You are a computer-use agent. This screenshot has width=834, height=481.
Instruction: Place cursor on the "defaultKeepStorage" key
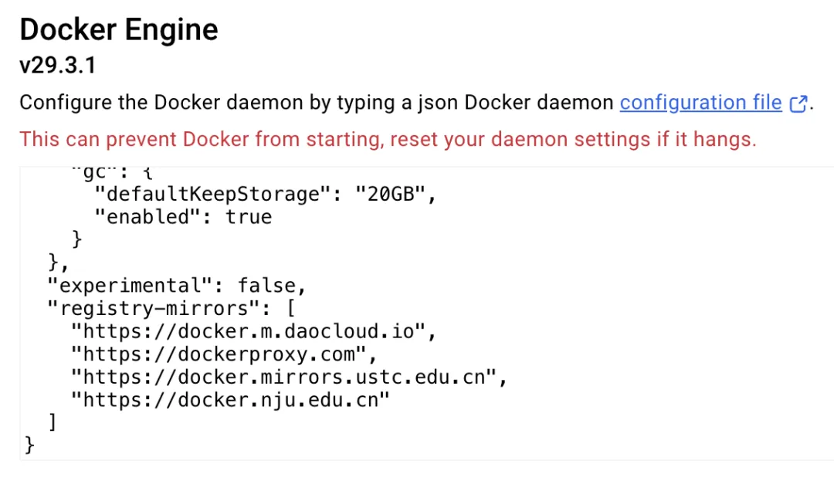click(x=207, y=195)
